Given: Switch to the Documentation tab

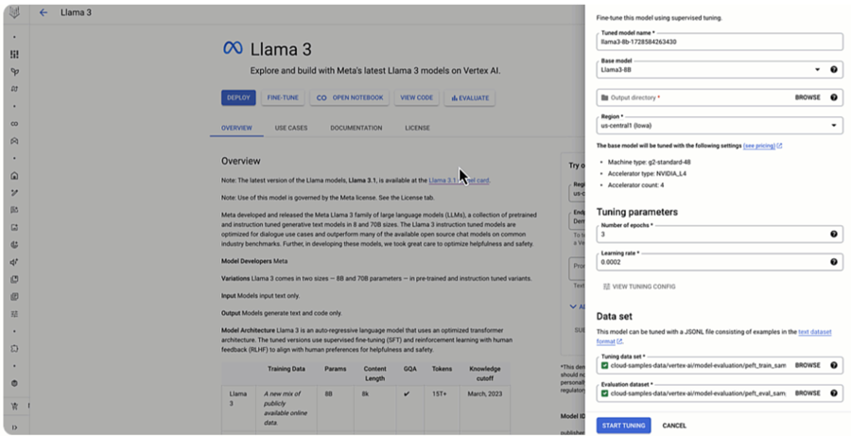Looking at the screenshot, I should tap(356, 128).
